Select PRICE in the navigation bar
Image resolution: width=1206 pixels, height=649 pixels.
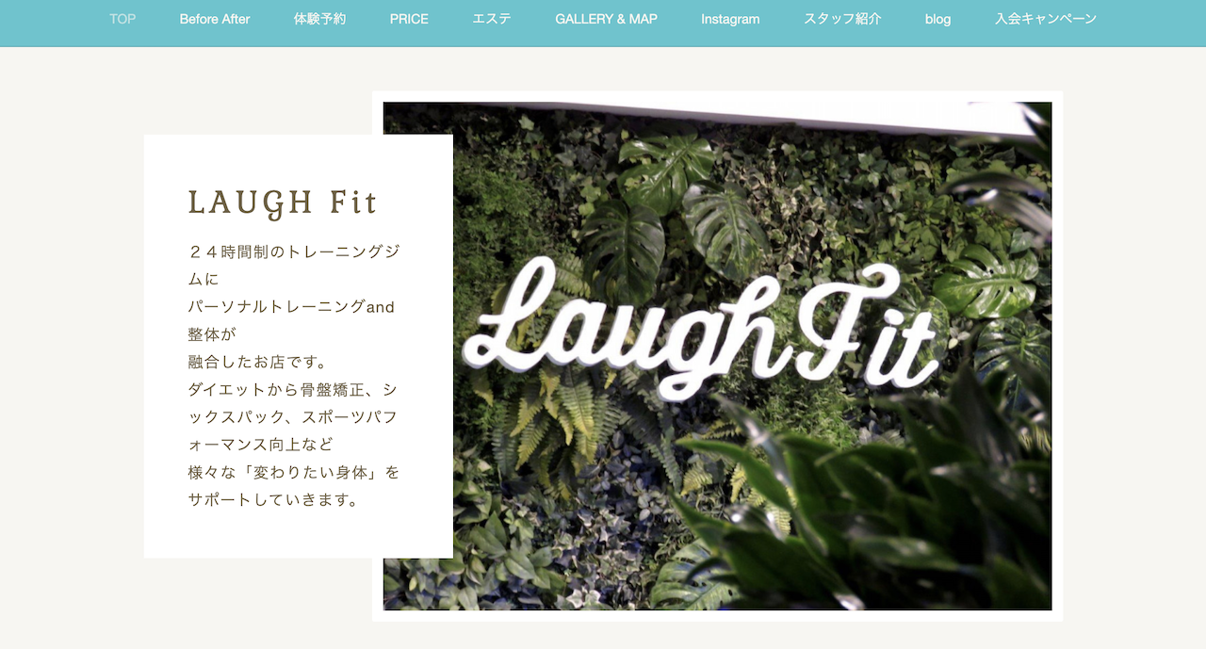409,19
